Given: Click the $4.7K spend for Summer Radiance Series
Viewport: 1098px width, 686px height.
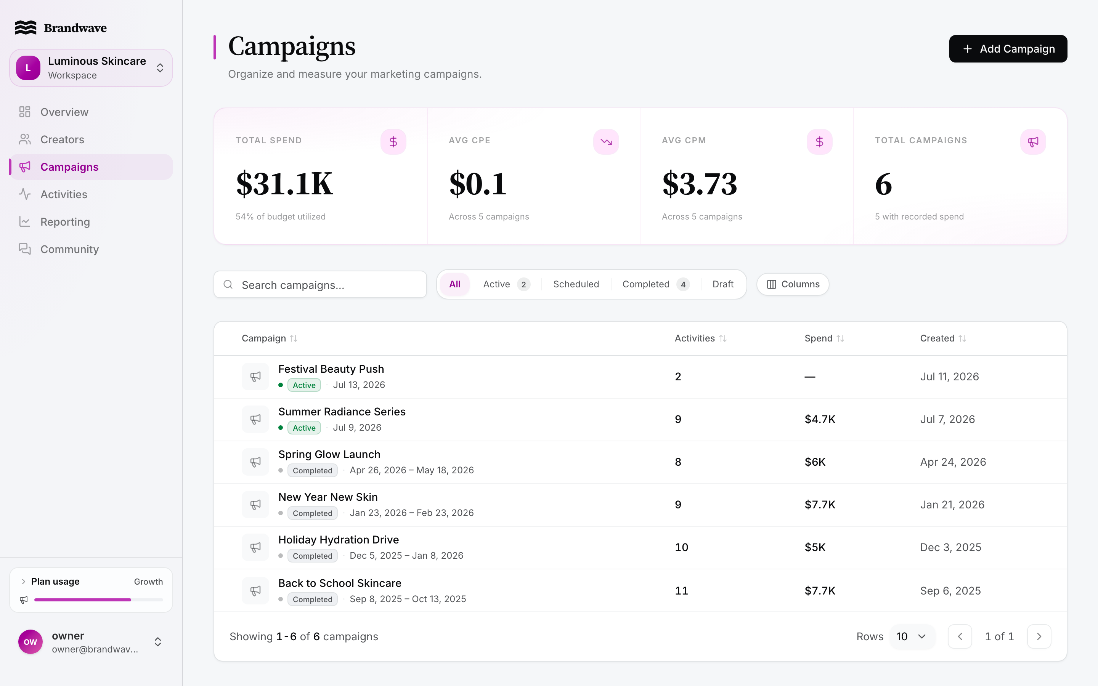Looking at the screenshot, I should (x=820, y=419).
